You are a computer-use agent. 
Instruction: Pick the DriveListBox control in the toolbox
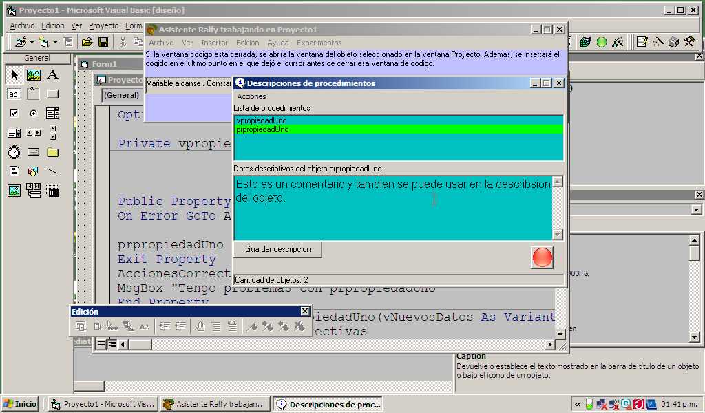[x=33, y=152]
